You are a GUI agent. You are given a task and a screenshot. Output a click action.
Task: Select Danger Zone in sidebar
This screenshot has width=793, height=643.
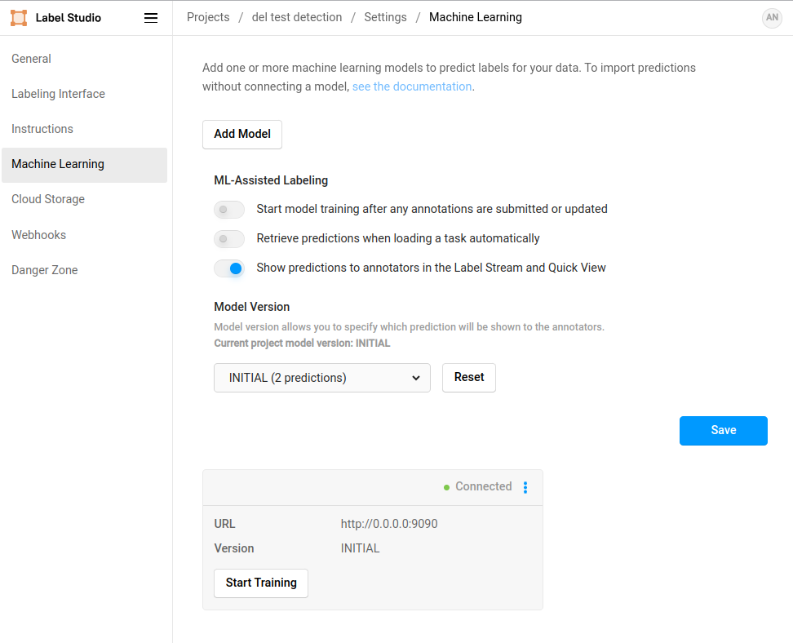[x=45, y=270]
